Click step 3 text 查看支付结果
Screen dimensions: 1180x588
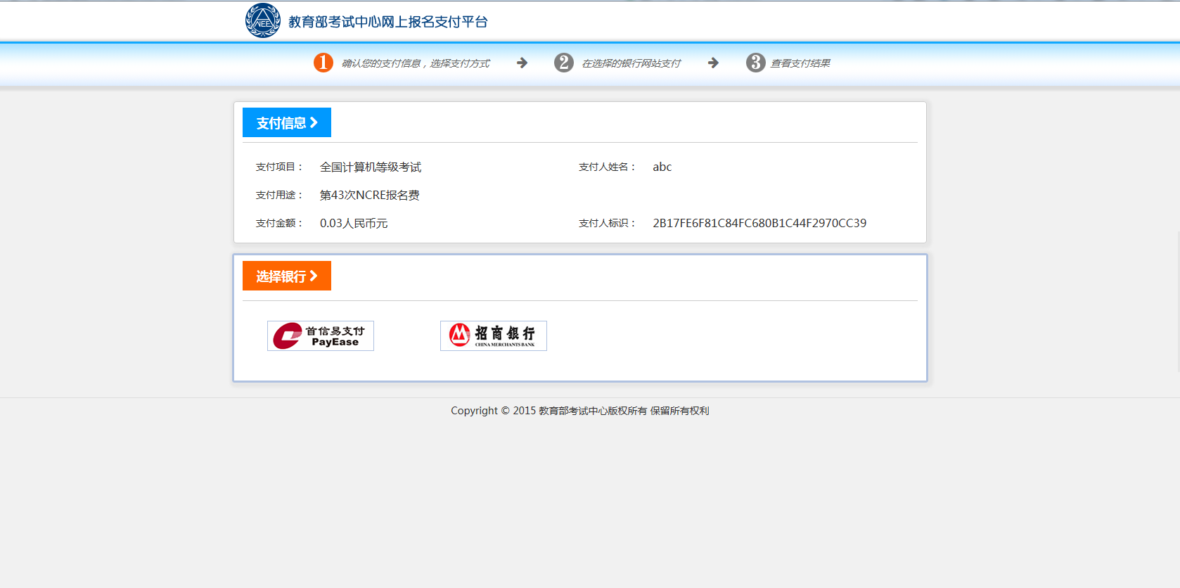click(x=800, y=63)
